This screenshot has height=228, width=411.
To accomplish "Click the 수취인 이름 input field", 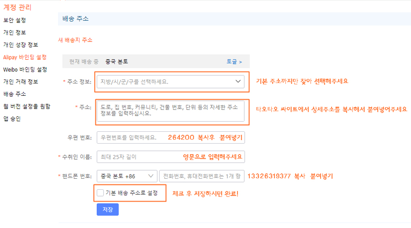I will [171, 157].
